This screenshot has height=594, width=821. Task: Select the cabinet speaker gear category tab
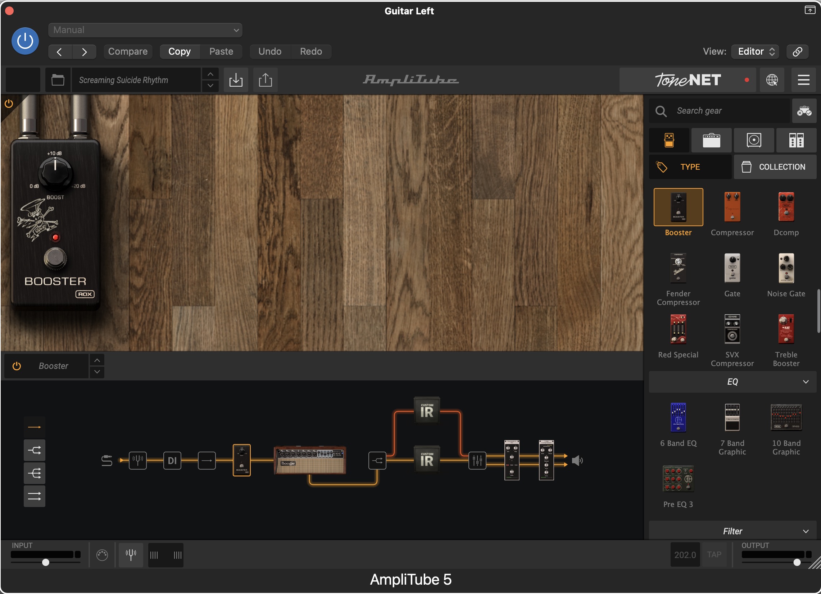(754, 140)
